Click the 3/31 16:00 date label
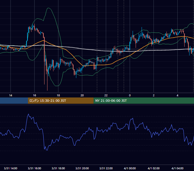 35,168
